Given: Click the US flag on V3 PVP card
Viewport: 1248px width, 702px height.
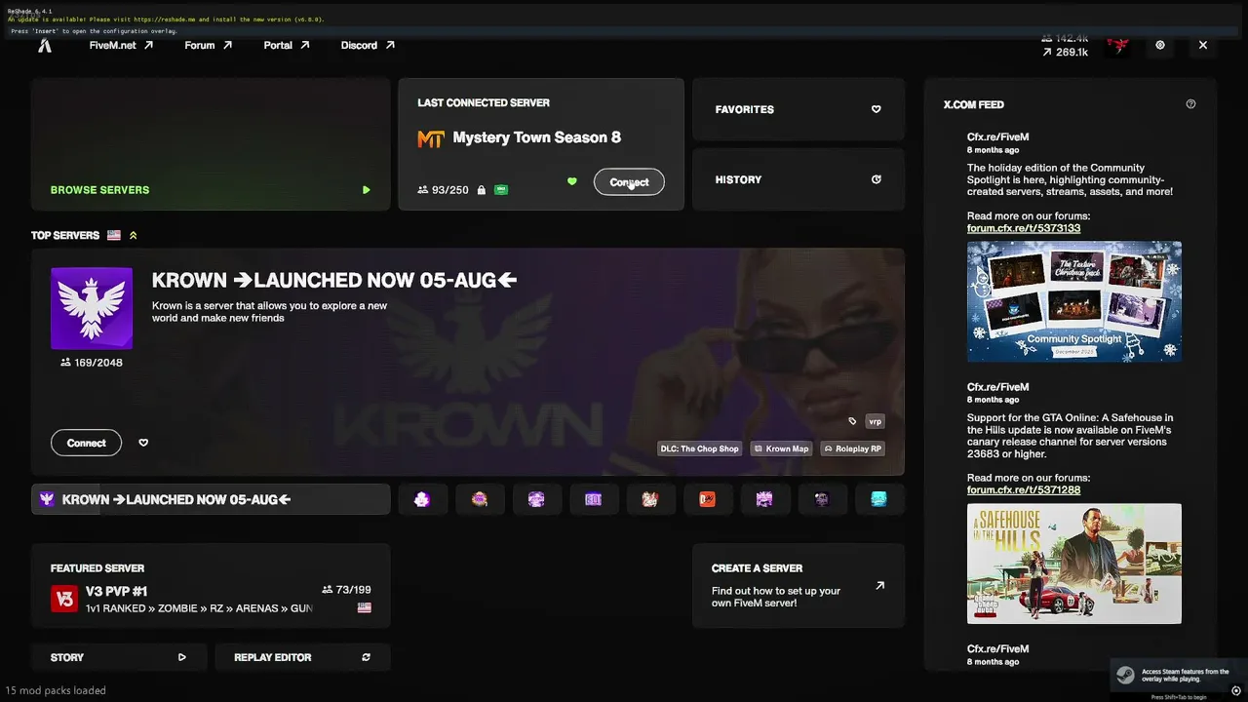Looking at the screenshot, I should [x=365, y=607].
